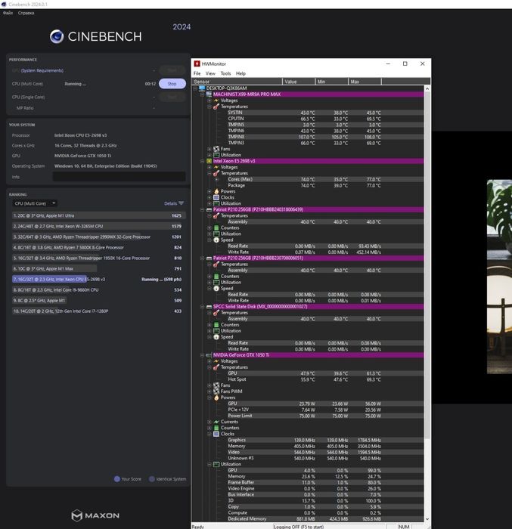Select the Apple M1 Ultra ranking row
The height and width of the screenshot is (529, 512).
98,215
